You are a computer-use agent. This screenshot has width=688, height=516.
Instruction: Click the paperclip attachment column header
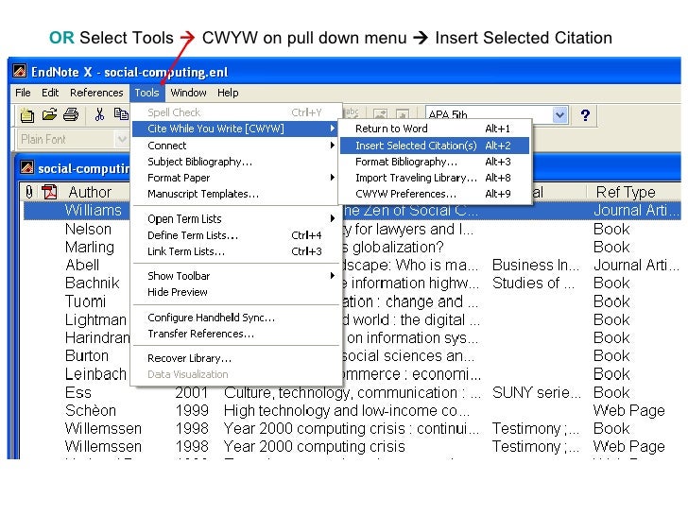29,192
